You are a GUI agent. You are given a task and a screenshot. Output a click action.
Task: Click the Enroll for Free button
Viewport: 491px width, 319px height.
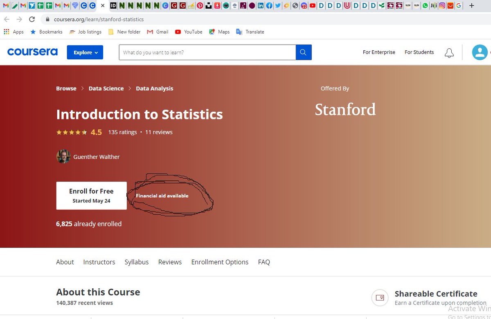click(x=91, y=195)
